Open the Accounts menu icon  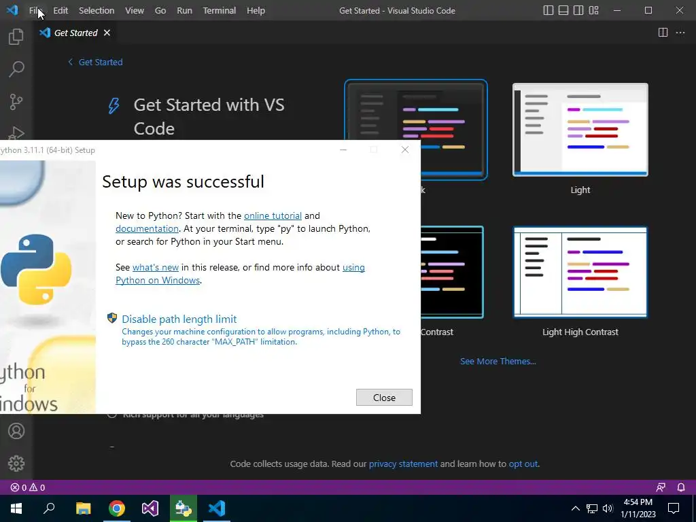[16, 431]
